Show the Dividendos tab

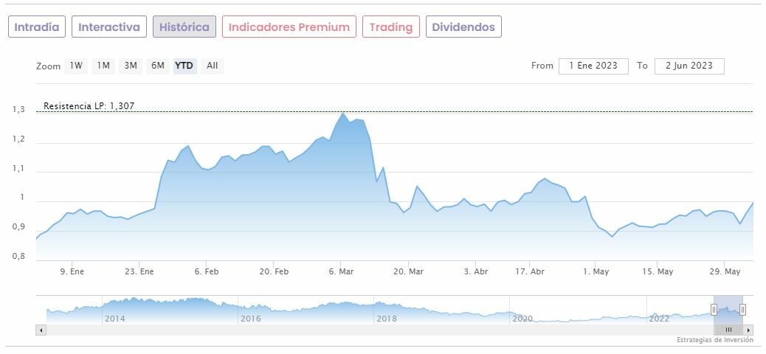click(x=463, y=27)
